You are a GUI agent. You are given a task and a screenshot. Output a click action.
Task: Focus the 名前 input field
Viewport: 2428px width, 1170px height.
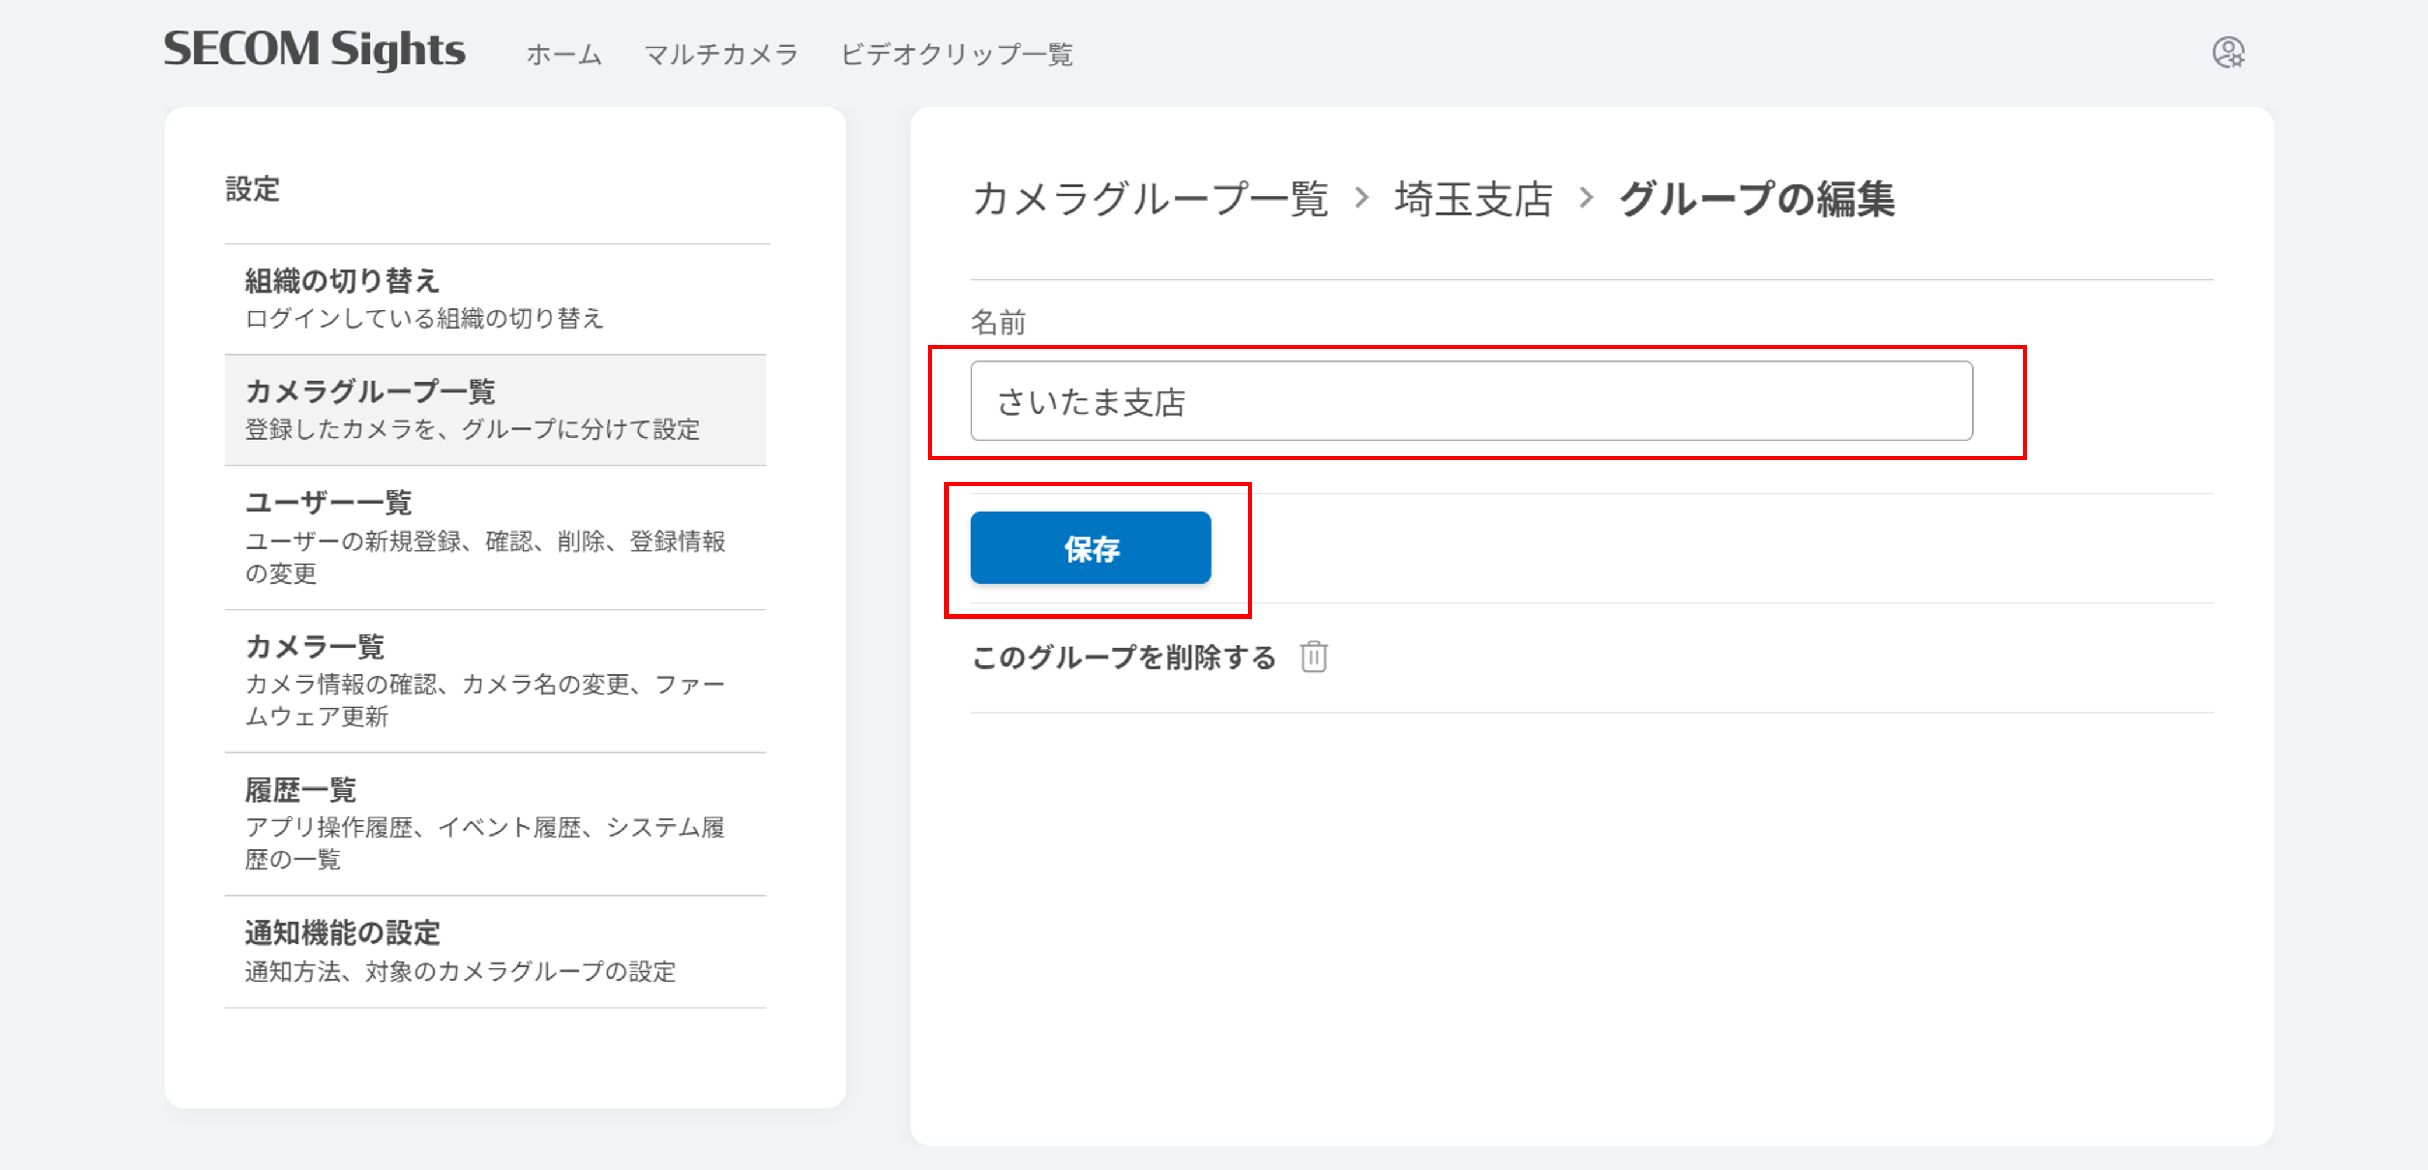[1471, 401]
